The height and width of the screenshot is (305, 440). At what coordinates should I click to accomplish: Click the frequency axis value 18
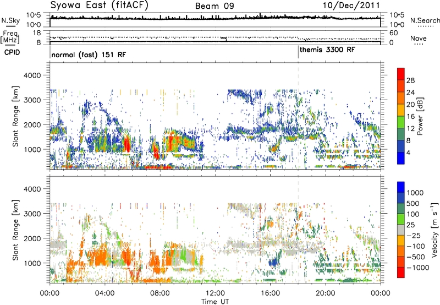pyautogui.click(x=36, y=33)
